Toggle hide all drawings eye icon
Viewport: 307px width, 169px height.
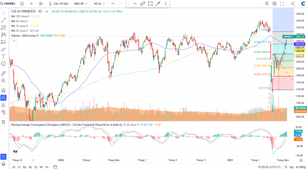(3, 112)
